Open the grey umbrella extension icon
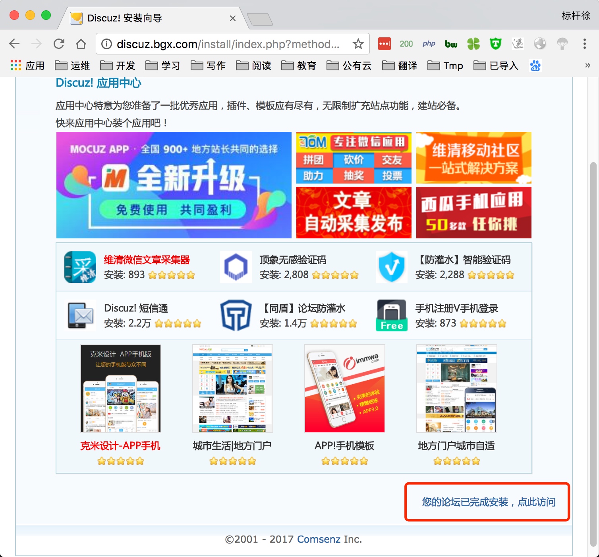Viewport: 599px width, 557px height. [x=562, y=44]
